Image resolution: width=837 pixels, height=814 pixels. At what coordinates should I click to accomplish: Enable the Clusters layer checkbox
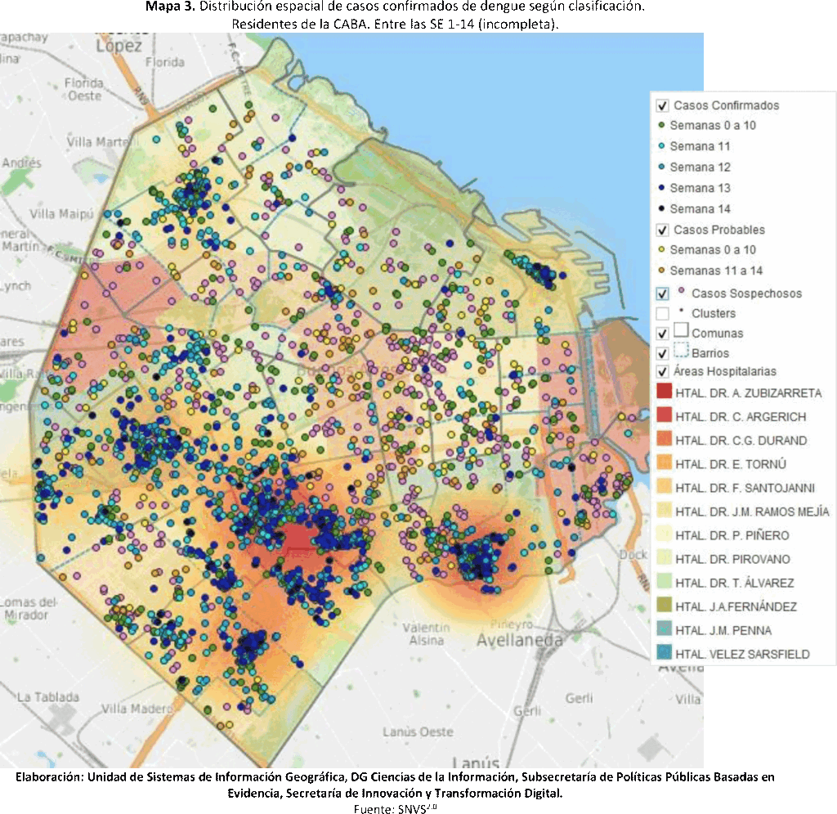click(662, 313)
